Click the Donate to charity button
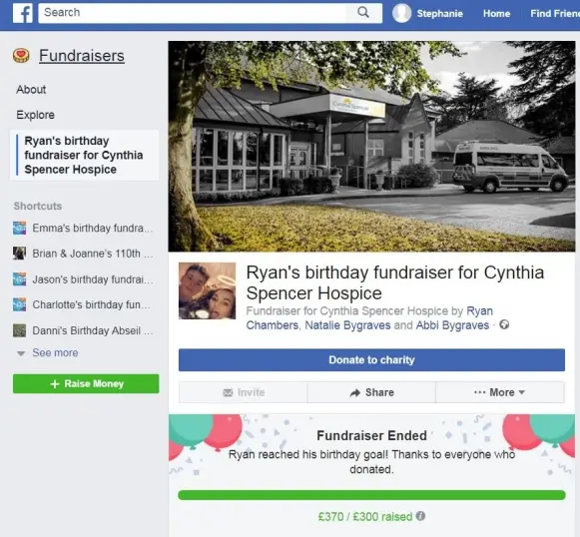The image size is (580, 537). pyautogui.click(x=371, y=360)
